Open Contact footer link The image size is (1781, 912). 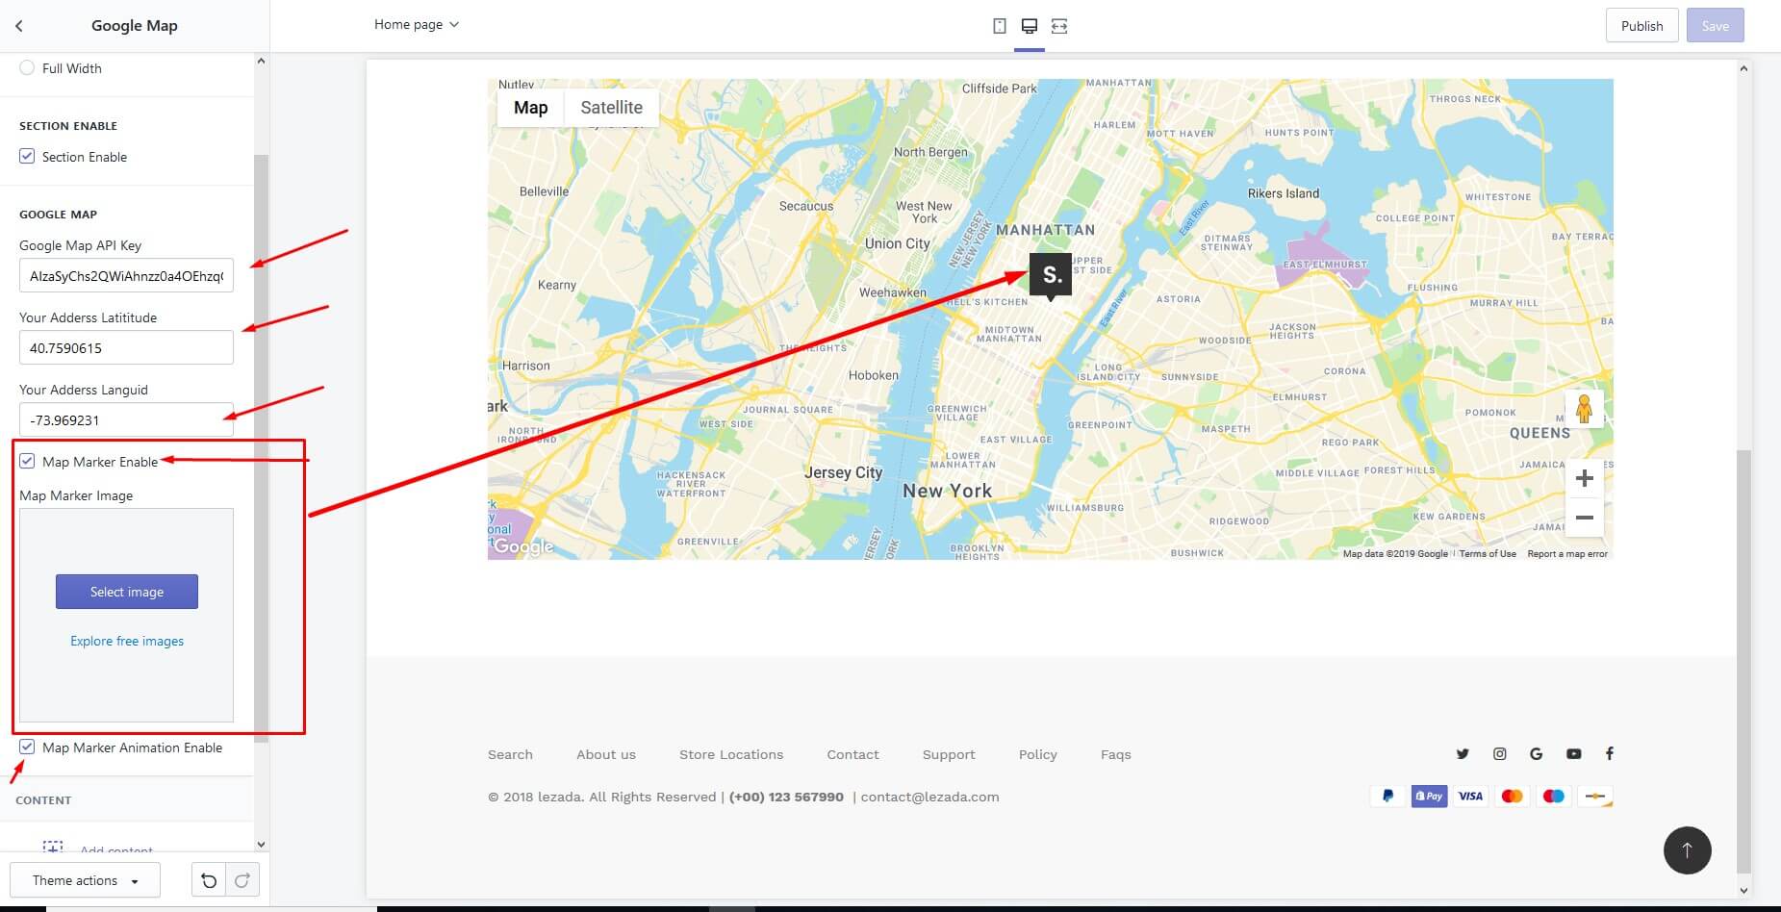pos(852,754)
